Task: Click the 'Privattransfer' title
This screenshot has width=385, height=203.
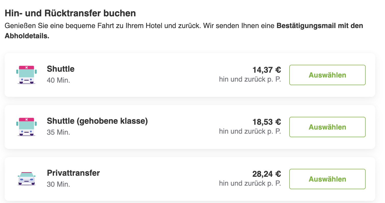Action: coord(73,173)
